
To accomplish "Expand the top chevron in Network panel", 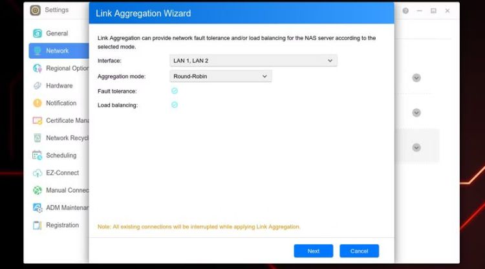I will [x=416, y=78].
